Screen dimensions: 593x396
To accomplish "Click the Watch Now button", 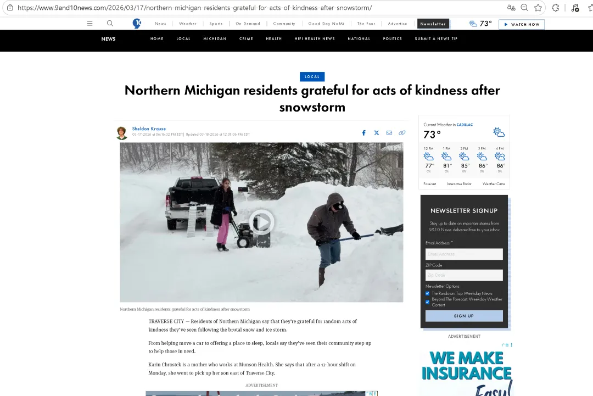I will [x=522, y=24].
